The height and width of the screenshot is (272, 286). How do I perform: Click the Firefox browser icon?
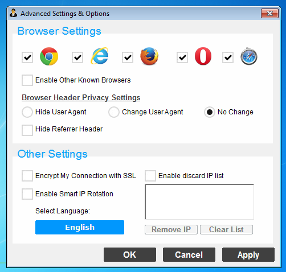pos(149,56)
